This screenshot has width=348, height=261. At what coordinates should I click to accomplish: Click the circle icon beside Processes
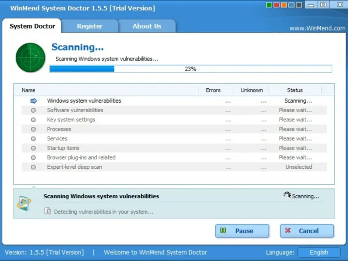tap(33, 129)
